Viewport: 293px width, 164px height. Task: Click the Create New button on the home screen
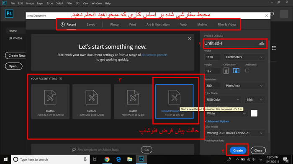tap(16, 55)
